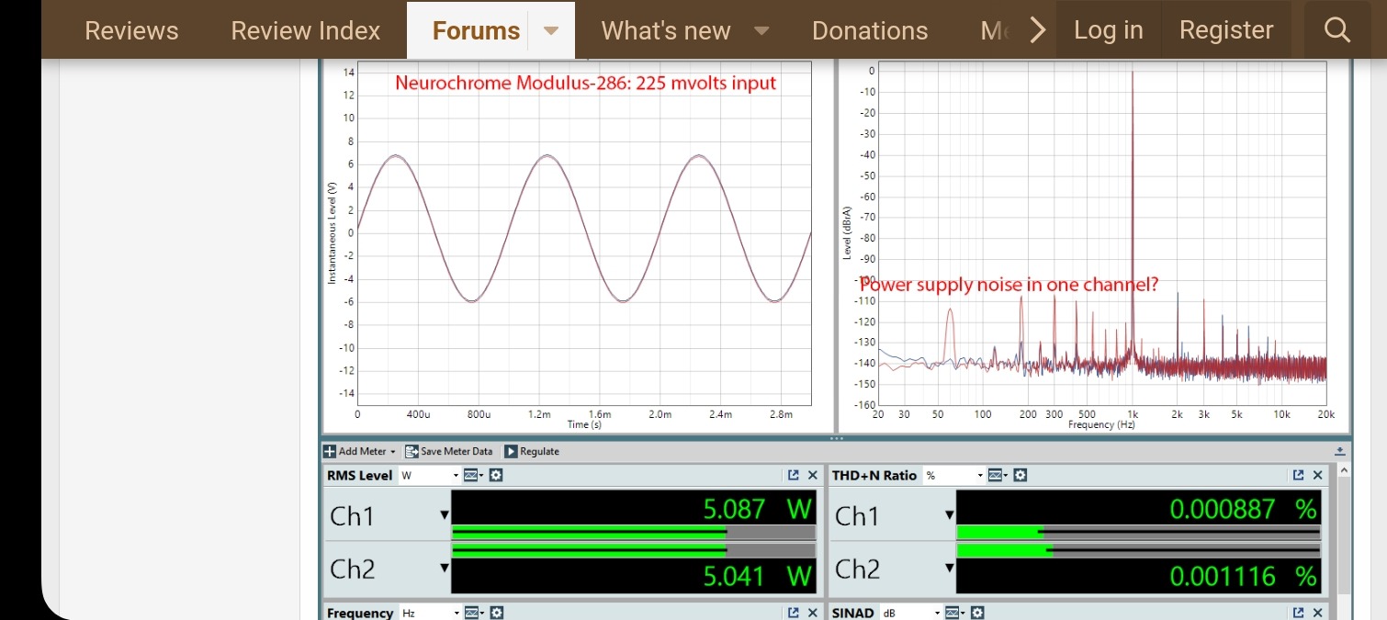The height and width of the screenshot is (620, 1387).
Task: Open the THD+N Ratio unit dropdown showing %
Action: [x=953, y=475]
